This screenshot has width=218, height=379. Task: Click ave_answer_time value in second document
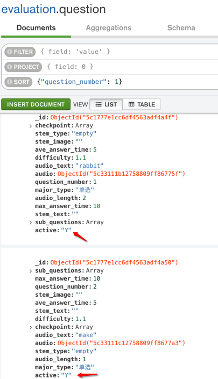[x=95, y=303]
